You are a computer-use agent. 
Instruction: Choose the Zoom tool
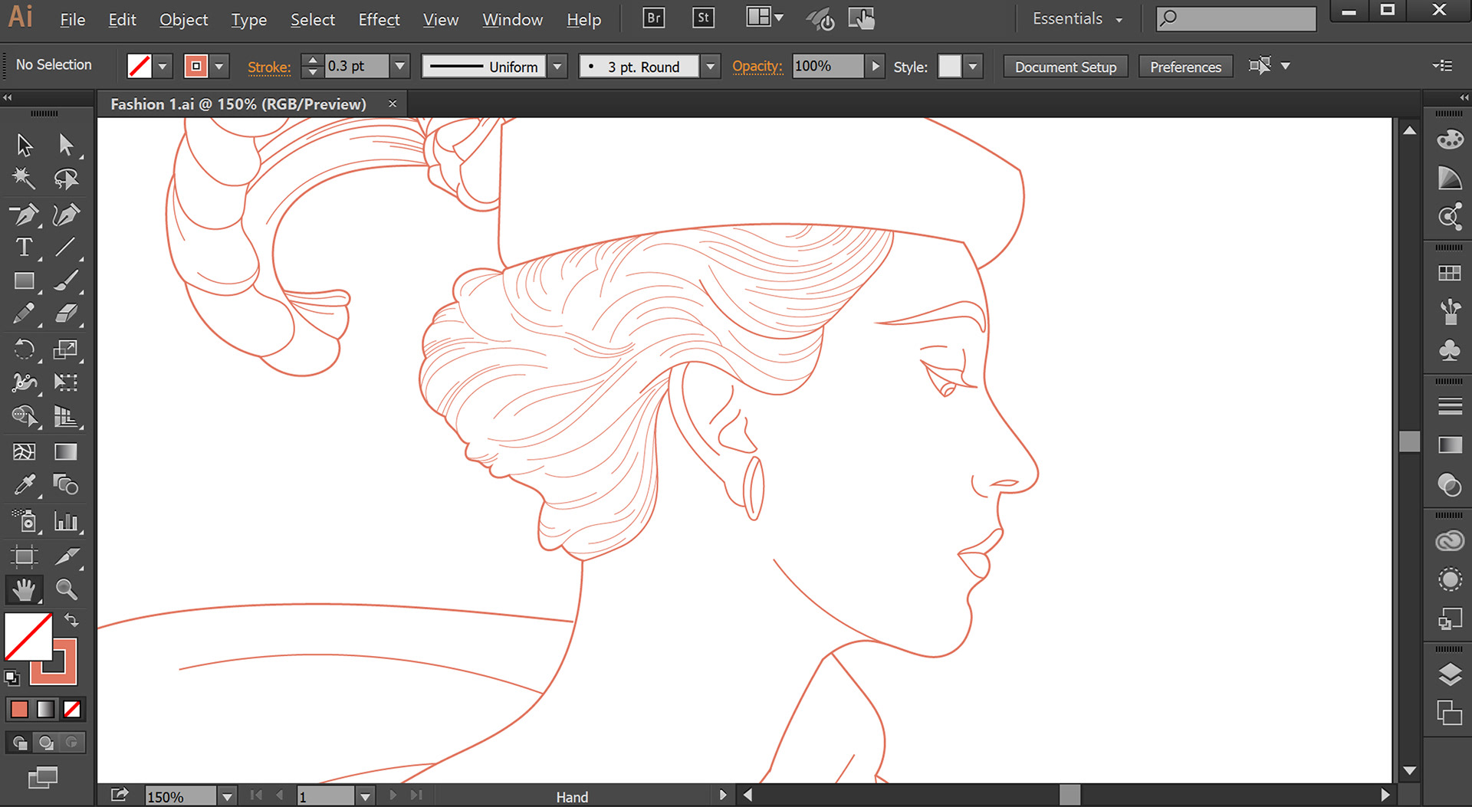pos(67,589)
